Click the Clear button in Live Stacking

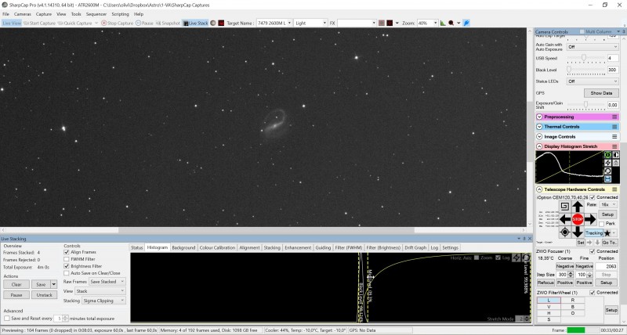pyautogui.click(x=16, y=285)
